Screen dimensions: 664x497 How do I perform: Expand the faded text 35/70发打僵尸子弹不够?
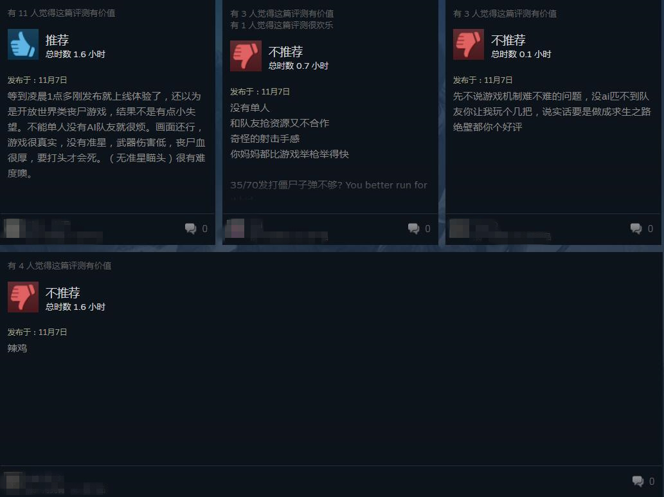328,185
